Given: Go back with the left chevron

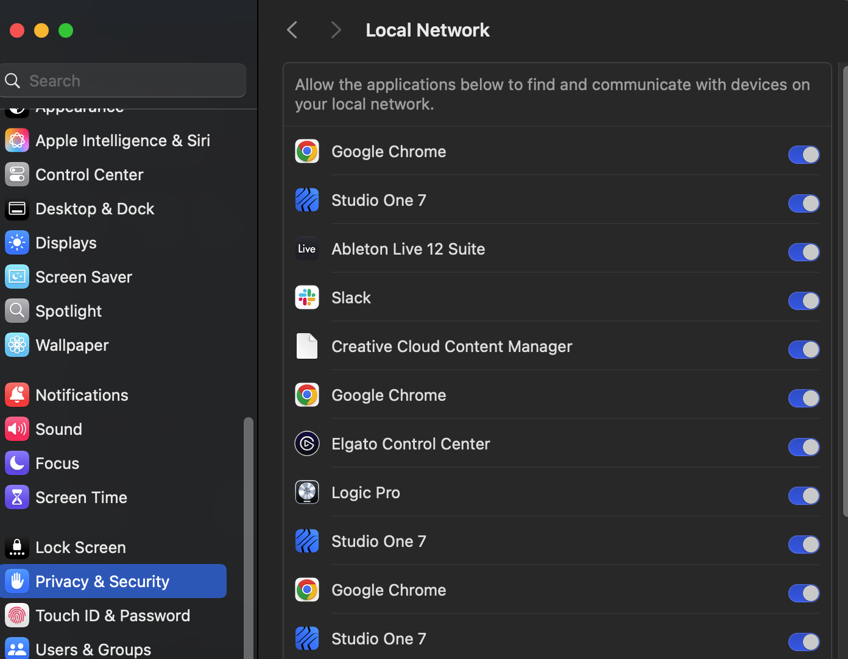Looking at the screenshot, I should pos(292,30).
